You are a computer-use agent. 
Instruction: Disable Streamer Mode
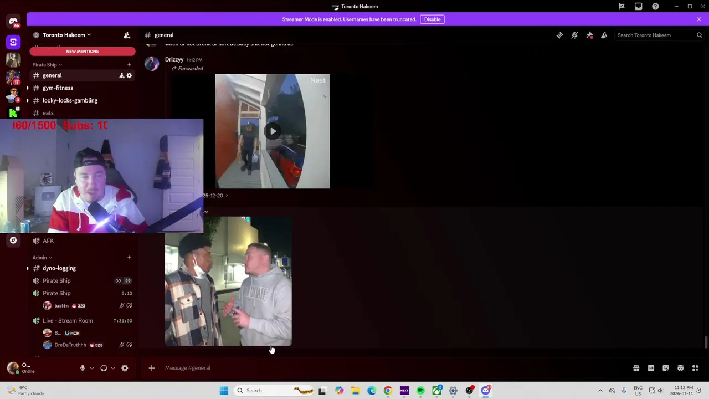pyautogui.click(x=432, y=19)
